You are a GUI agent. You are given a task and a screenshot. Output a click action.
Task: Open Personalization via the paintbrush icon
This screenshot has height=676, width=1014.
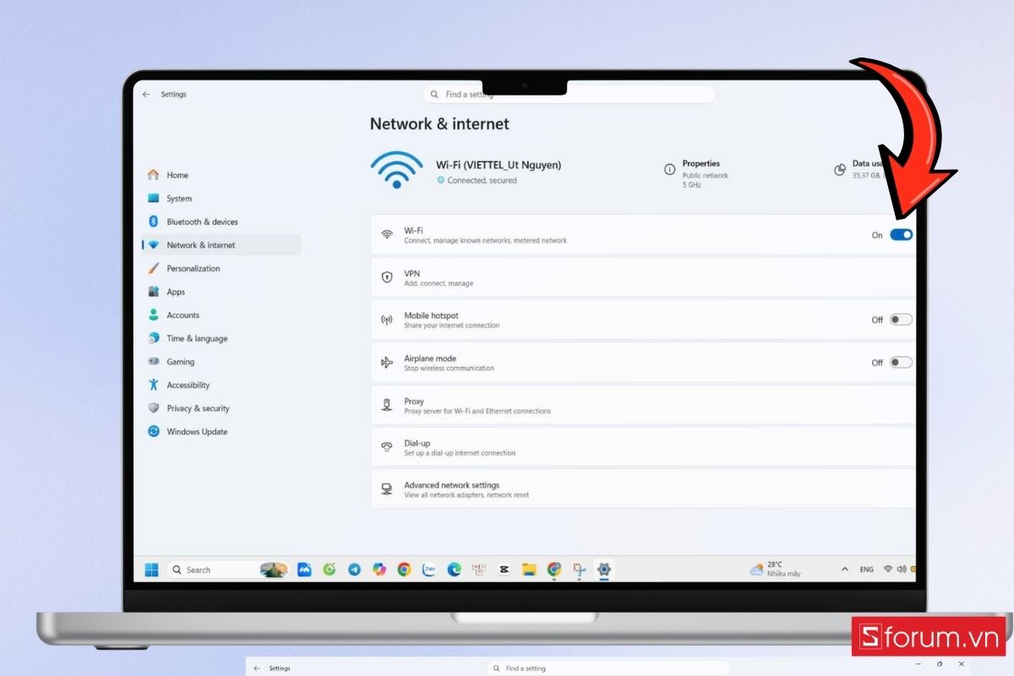tap(153, 268)
